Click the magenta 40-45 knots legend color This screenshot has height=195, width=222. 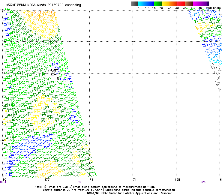click(197, 4)
